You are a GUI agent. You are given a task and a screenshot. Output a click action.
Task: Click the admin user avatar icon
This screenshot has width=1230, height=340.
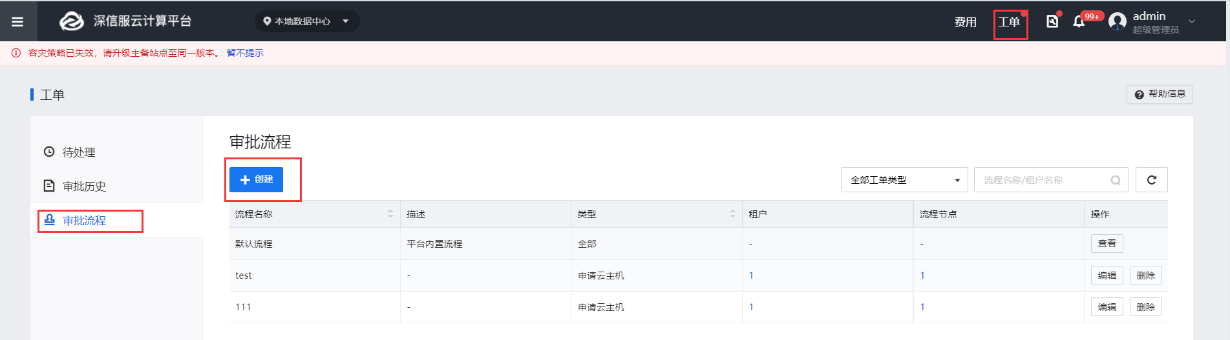1118,22
